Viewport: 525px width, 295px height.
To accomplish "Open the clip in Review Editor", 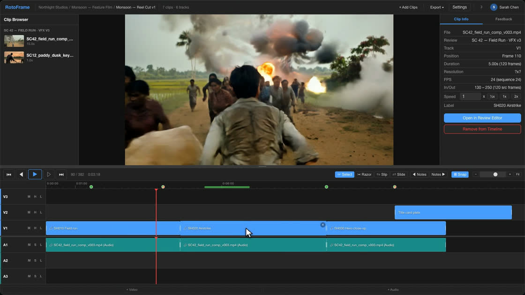I will (482, 118).
